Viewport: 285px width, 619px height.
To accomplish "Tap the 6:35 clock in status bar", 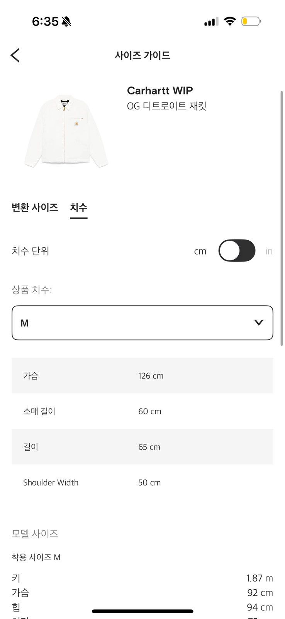I will pos(45,22).
